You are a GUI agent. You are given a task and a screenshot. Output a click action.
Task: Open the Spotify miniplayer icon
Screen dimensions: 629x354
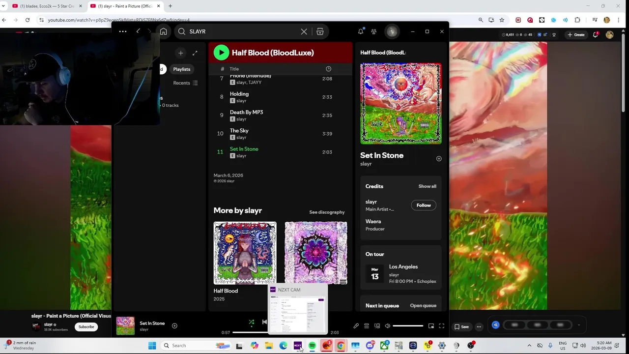tap(431, 326)
